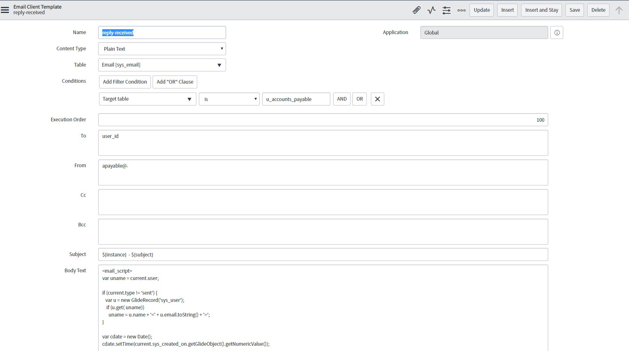Click Add "OR" Clause button
Image resolution: width=629 pixels, height=351 pixels.
click(x=175, y=82)
